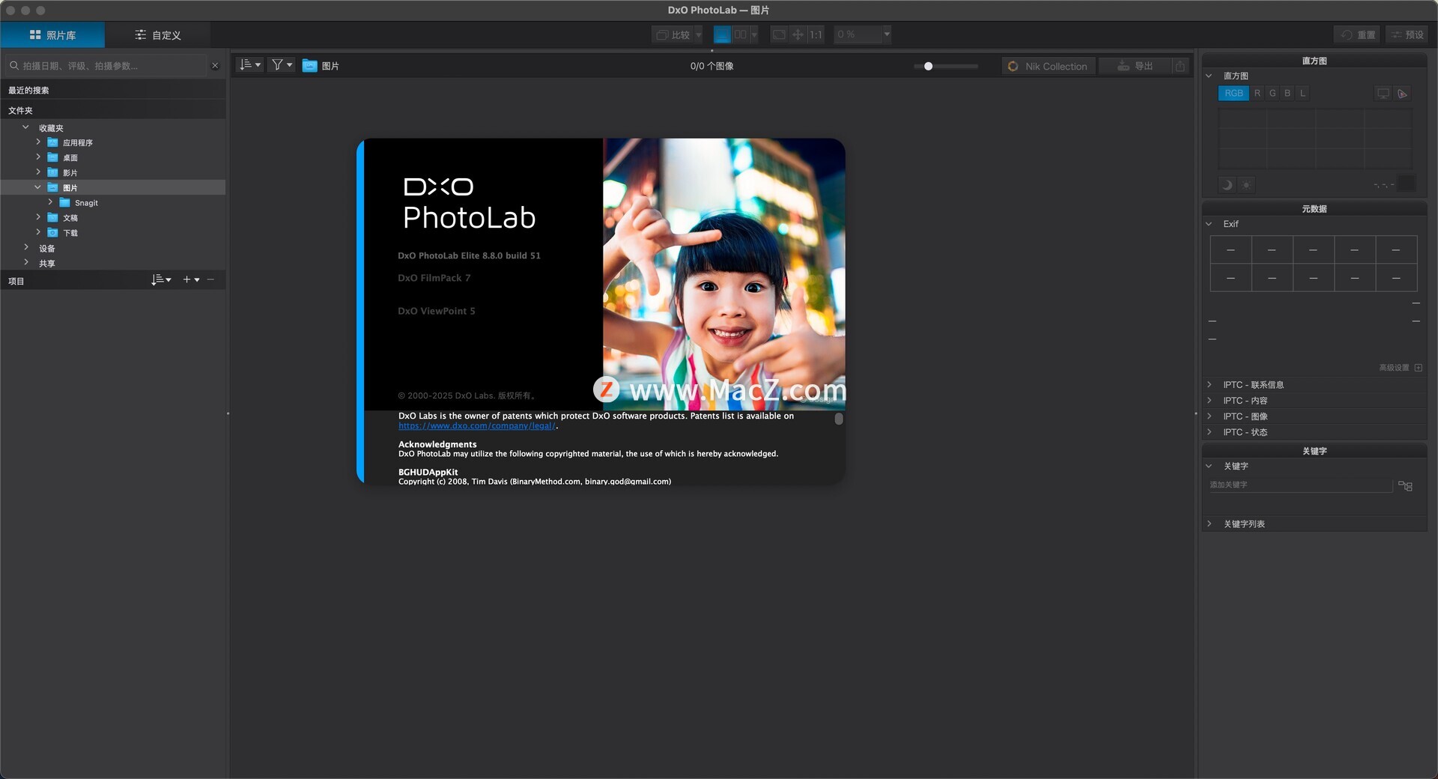Click the 比较 compare button

(x=673, y=34)
